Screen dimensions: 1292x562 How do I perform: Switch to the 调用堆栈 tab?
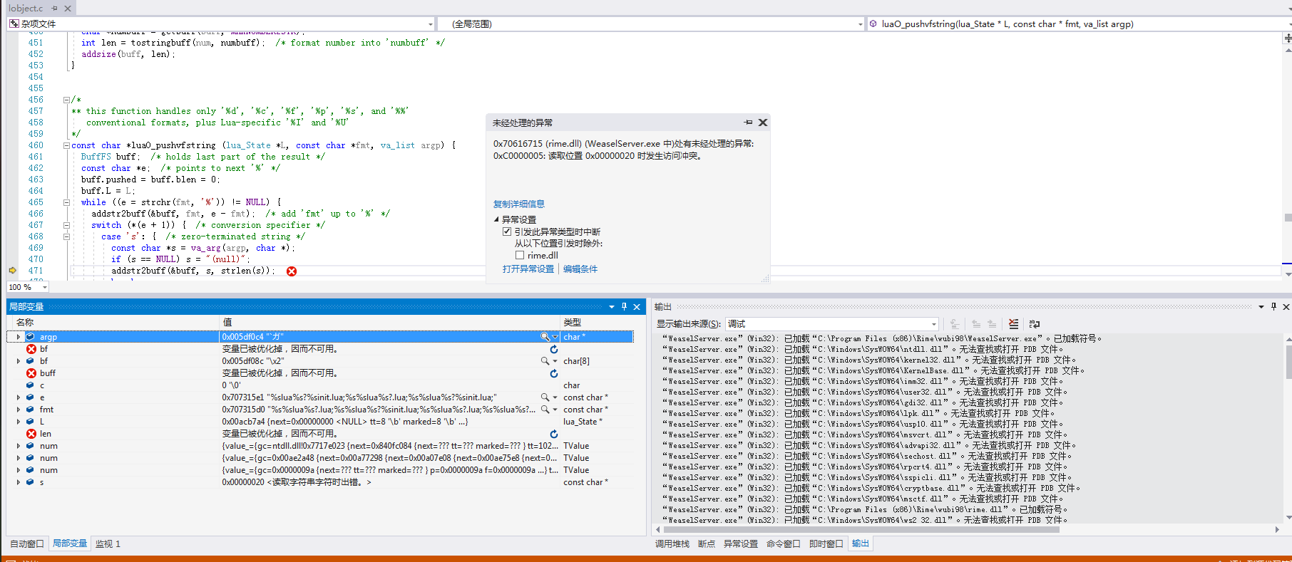672,543
